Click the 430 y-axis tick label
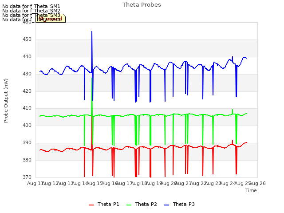Viewport: 284px width, 213px height. (27, 74)
